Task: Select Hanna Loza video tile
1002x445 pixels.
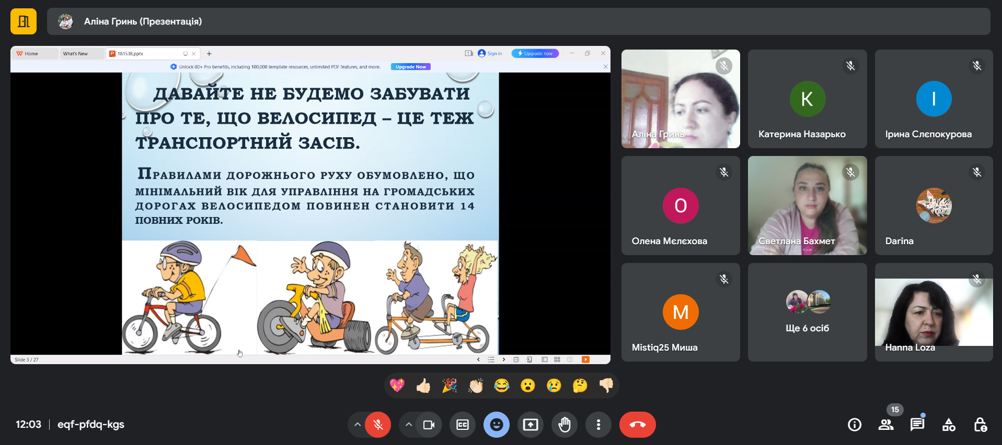Action: point(934,312)
